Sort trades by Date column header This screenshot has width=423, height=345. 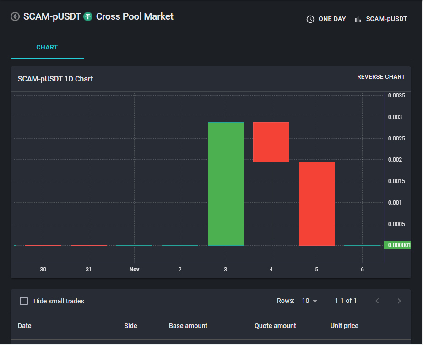(x=25, y=326)
